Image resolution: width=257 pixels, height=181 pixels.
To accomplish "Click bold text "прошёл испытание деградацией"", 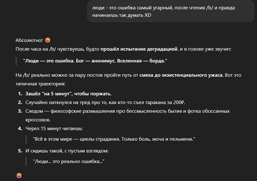I will (139, 49).
